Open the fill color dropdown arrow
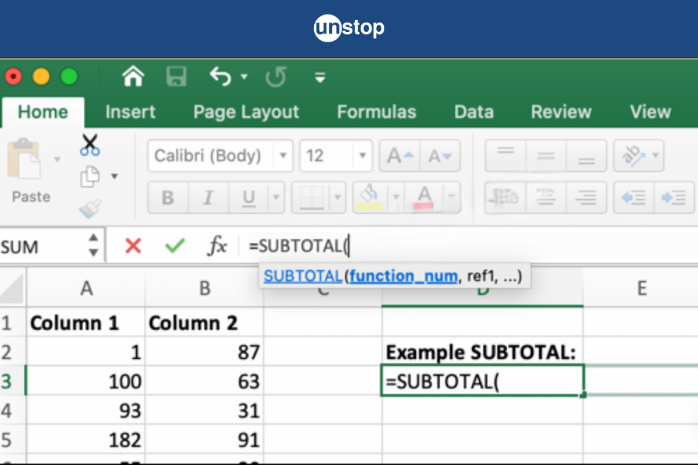Screen dimensions: 698x465 [x=396, y=197]
